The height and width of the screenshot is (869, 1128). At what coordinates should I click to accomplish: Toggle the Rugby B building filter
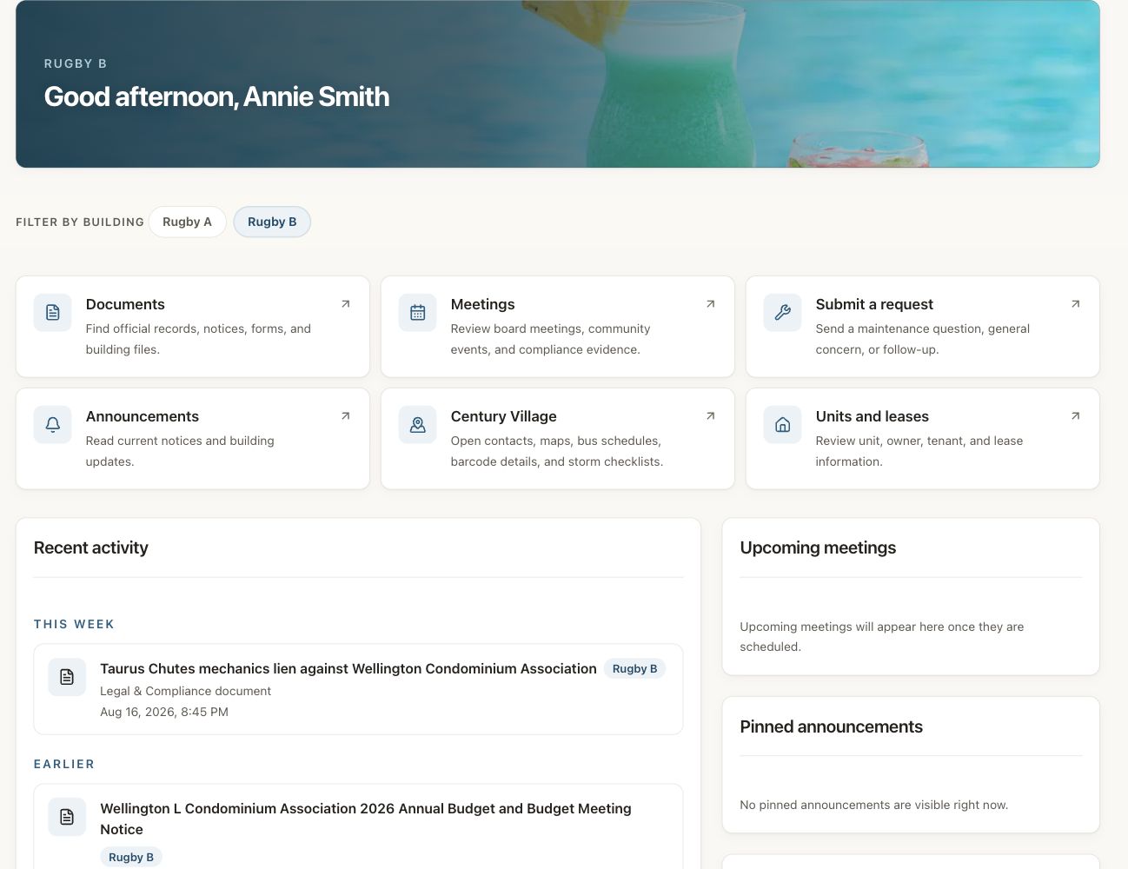272,222
